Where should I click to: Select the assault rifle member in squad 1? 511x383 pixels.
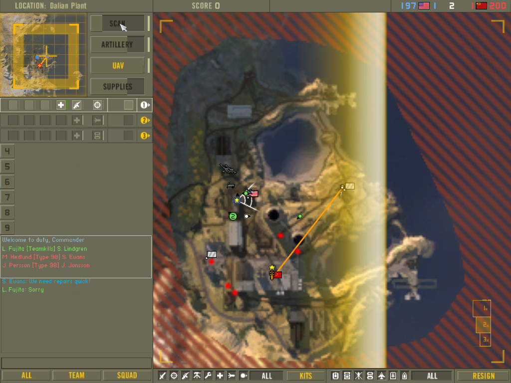pyautogui.click(x=76, y=105)
